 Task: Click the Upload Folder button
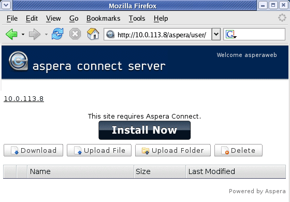173,150
